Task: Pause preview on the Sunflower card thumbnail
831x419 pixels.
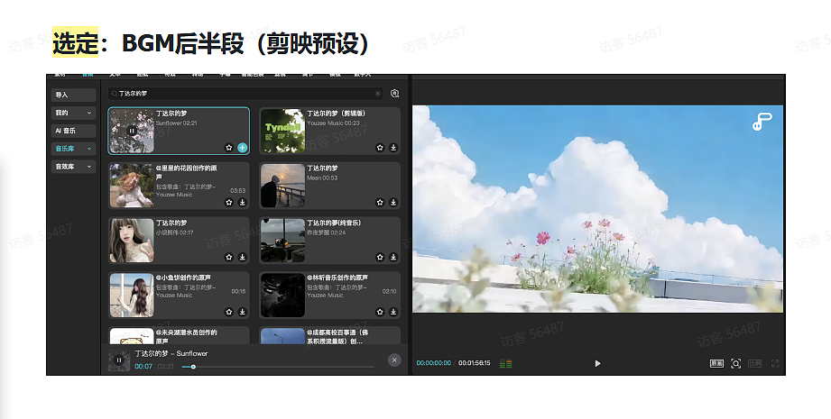Action: [132, 131]
